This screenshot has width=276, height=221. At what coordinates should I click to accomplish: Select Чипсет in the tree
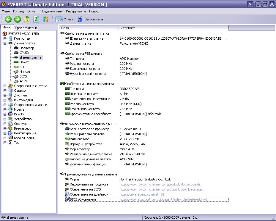25,72
